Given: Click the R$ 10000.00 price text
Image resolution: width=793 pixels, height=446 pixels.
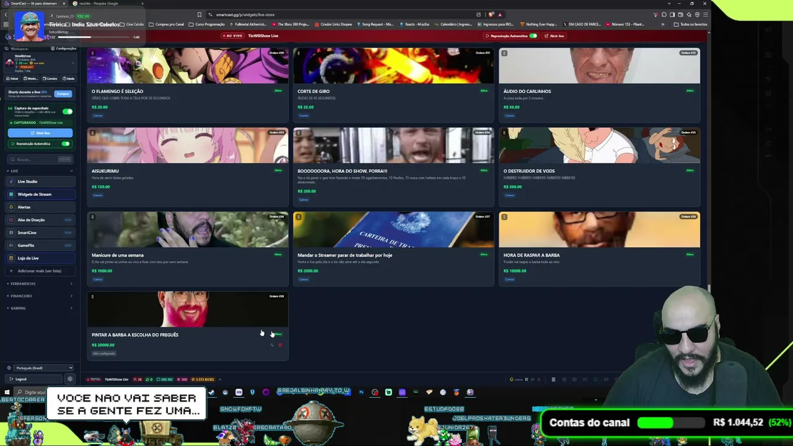Looking at the screenshot, I should 515,271.
